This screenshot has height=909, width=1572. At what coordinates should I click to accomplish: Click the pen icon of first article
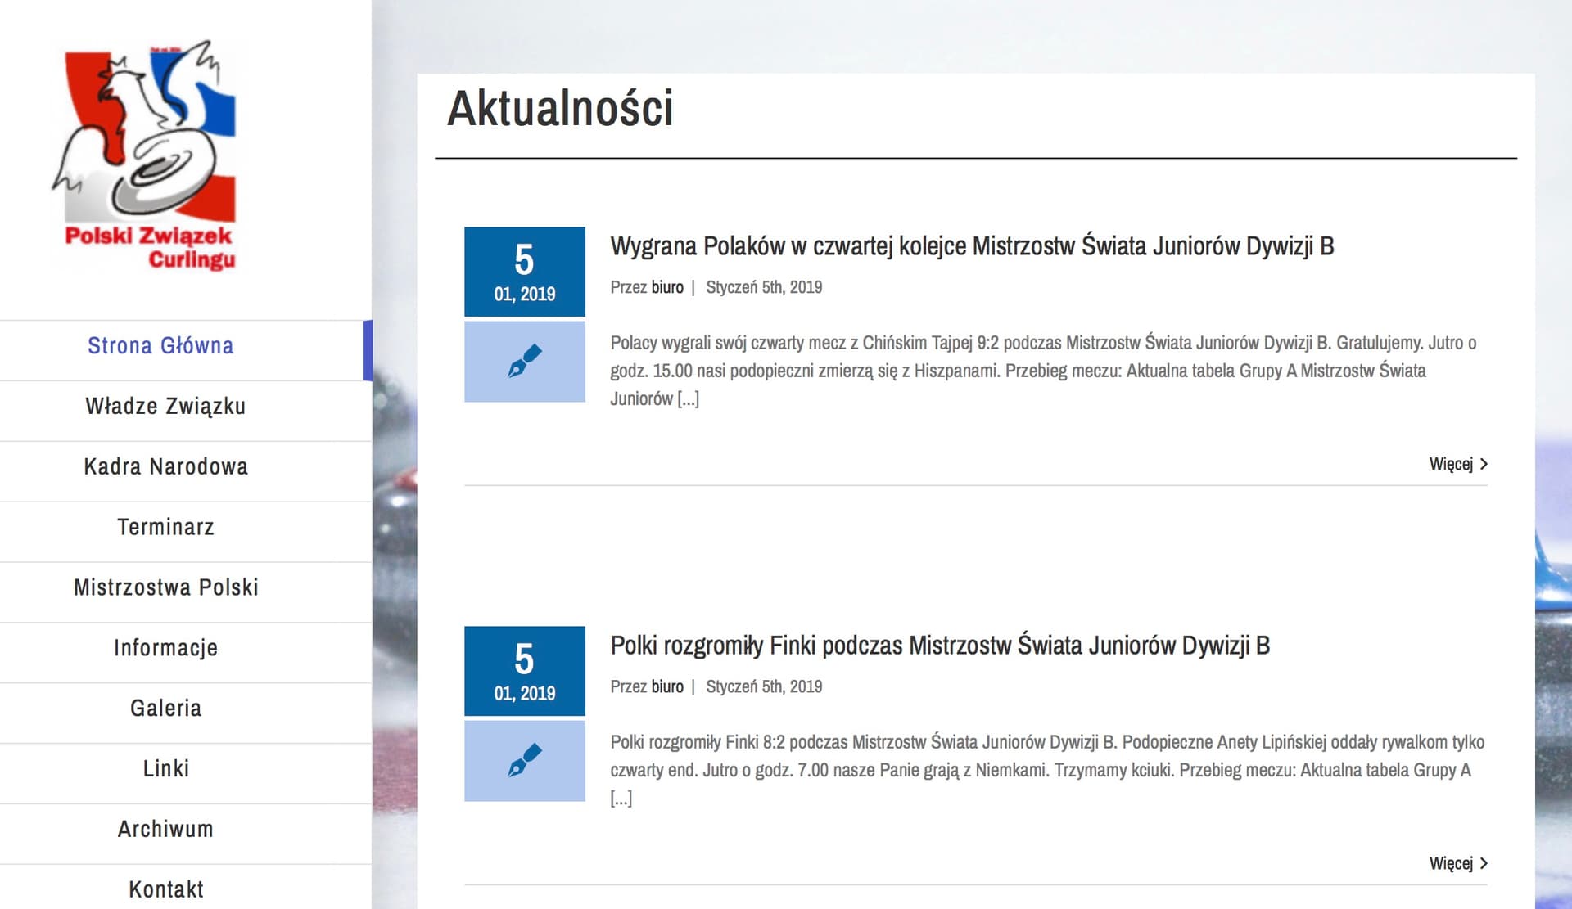[524, 361]
